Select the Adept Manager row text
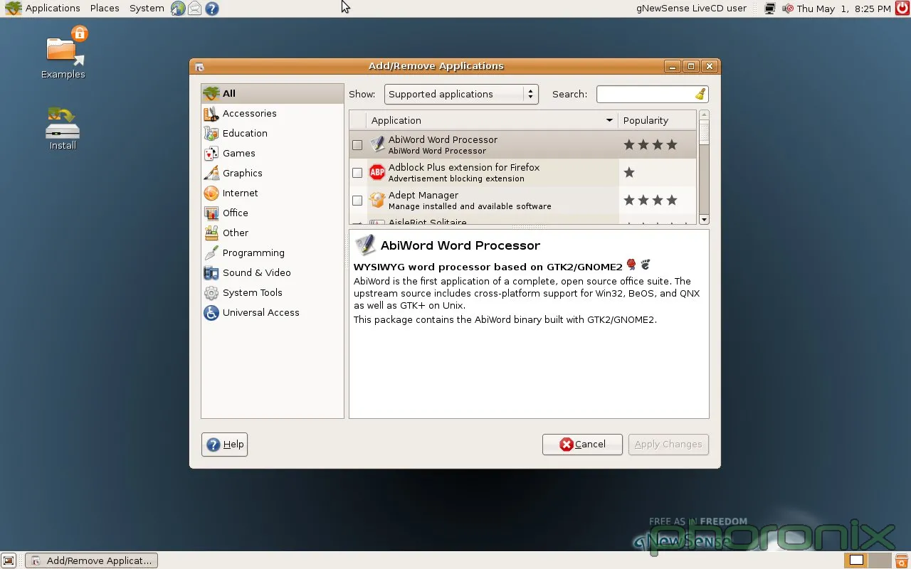The width and height of the screenshot is (911, 569). (x=470, y=201)
